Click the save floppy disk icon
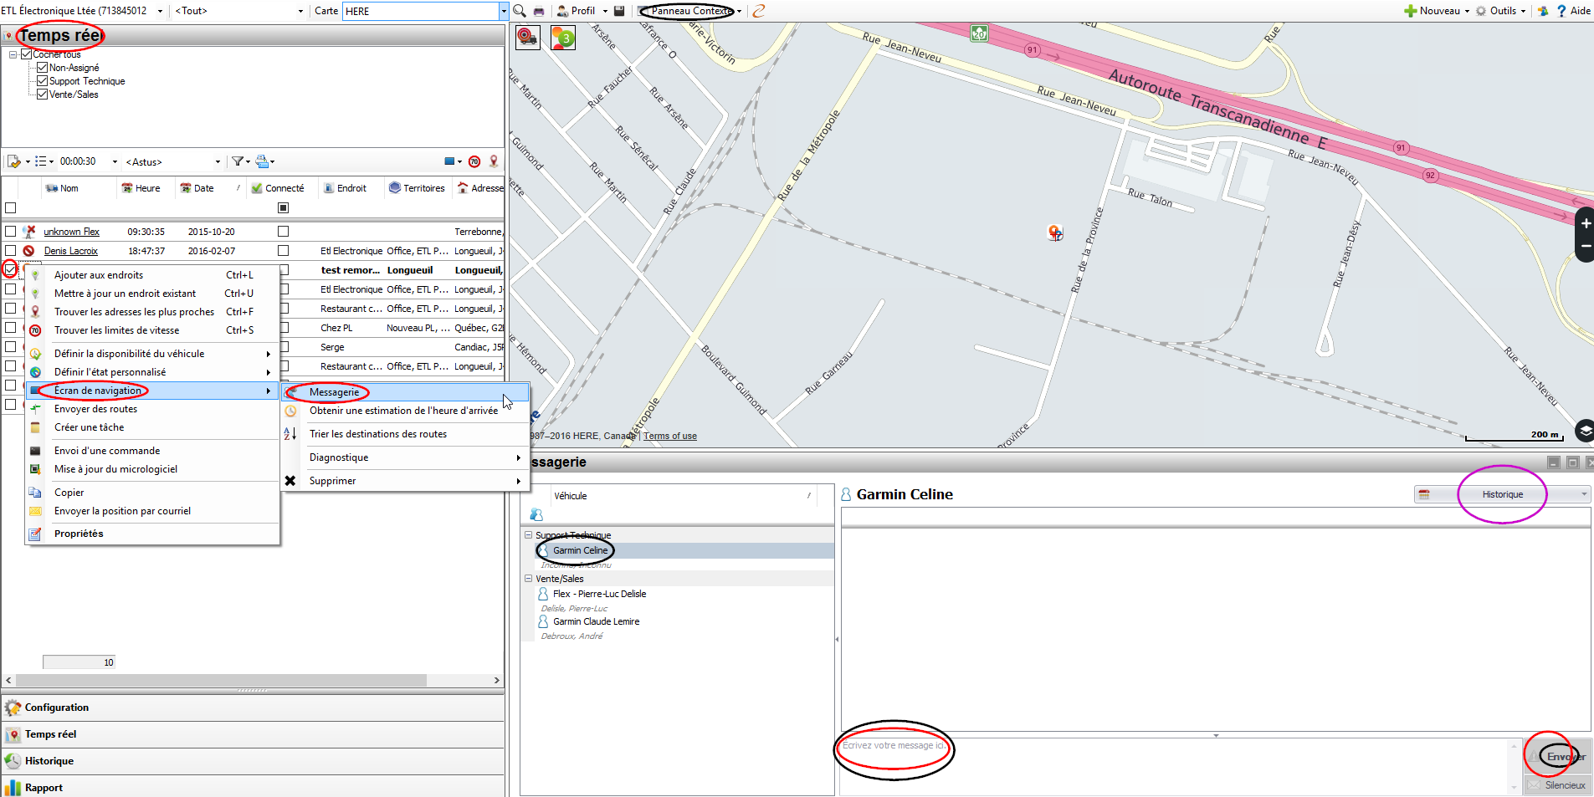Viewport: 1594px width, 797px height. coord(619,11)
